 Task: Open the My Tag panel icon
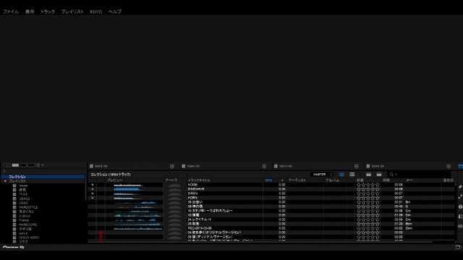tap(460, 187)
